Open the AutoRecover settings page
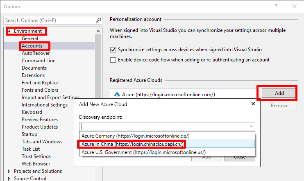Image resolution: width=304 pixels, height=181 pixels. point(36,53)
